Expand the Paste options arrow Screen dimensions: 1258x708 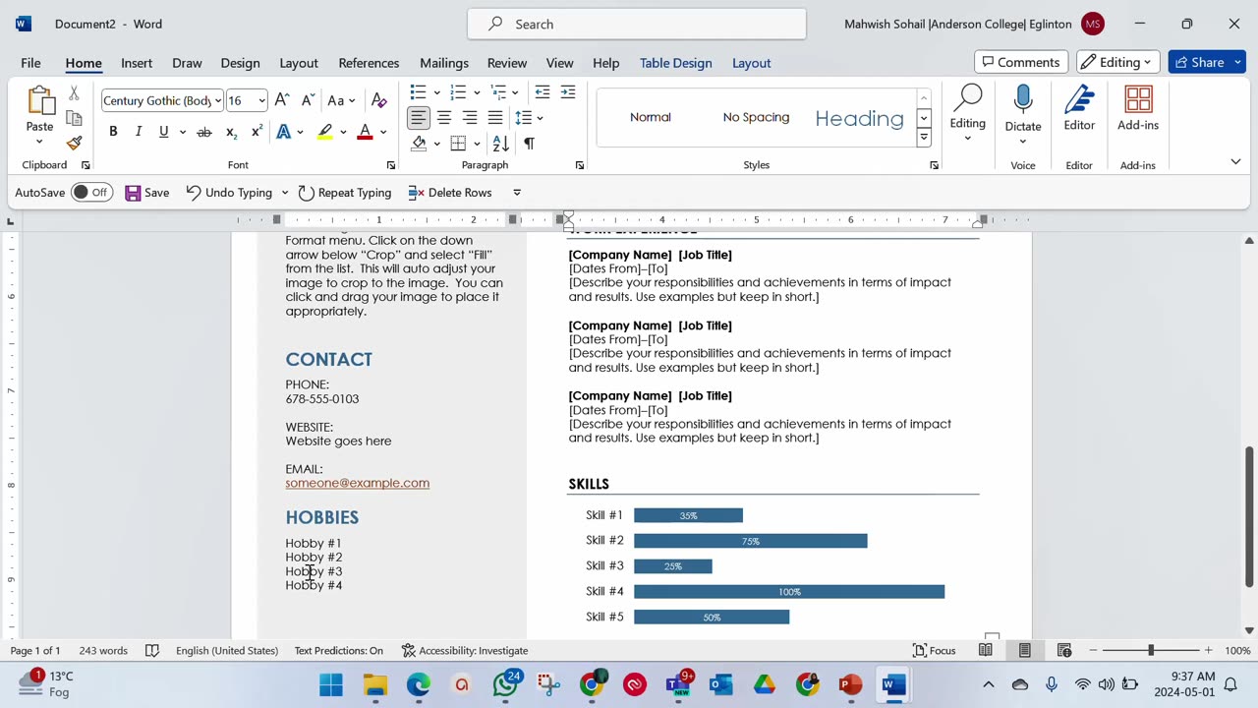click(x=39, y=141)
